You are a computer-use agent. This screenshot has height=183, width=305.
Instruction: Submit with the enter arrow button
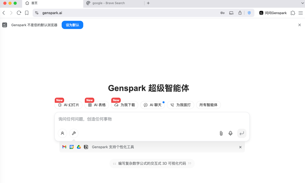pyautogui.click(x=242, y=133)
